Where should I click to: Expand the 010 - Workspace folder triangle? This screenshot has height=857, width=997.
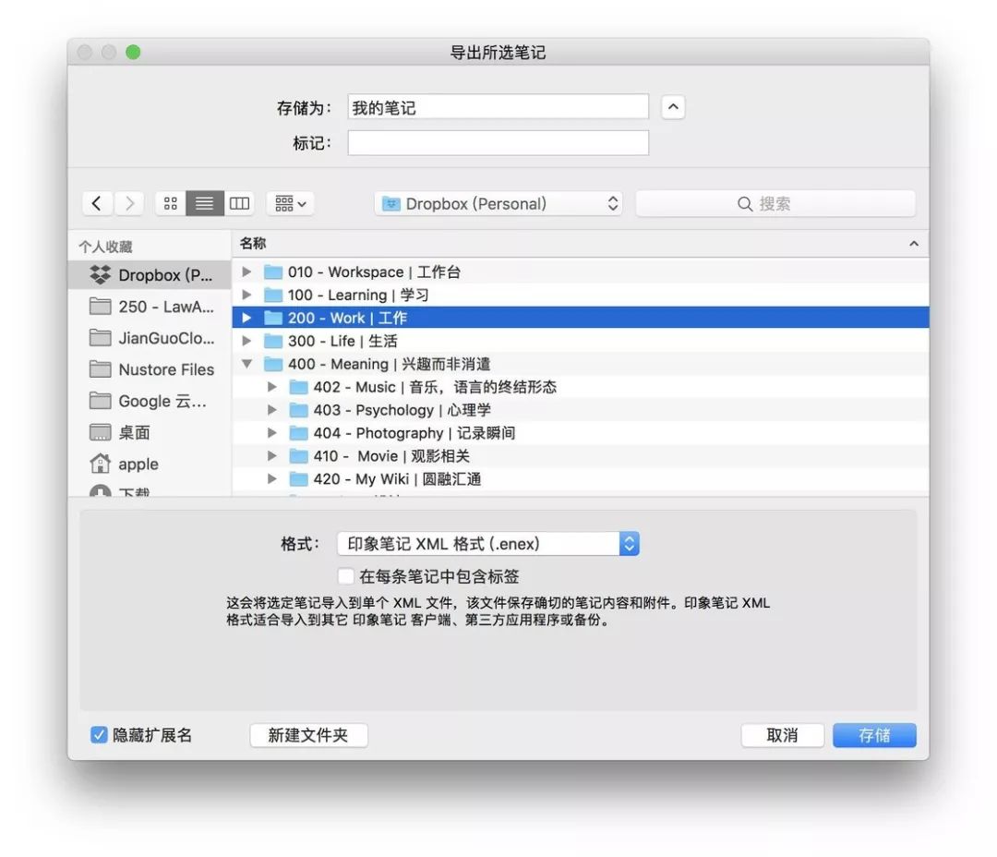point(246,272)
